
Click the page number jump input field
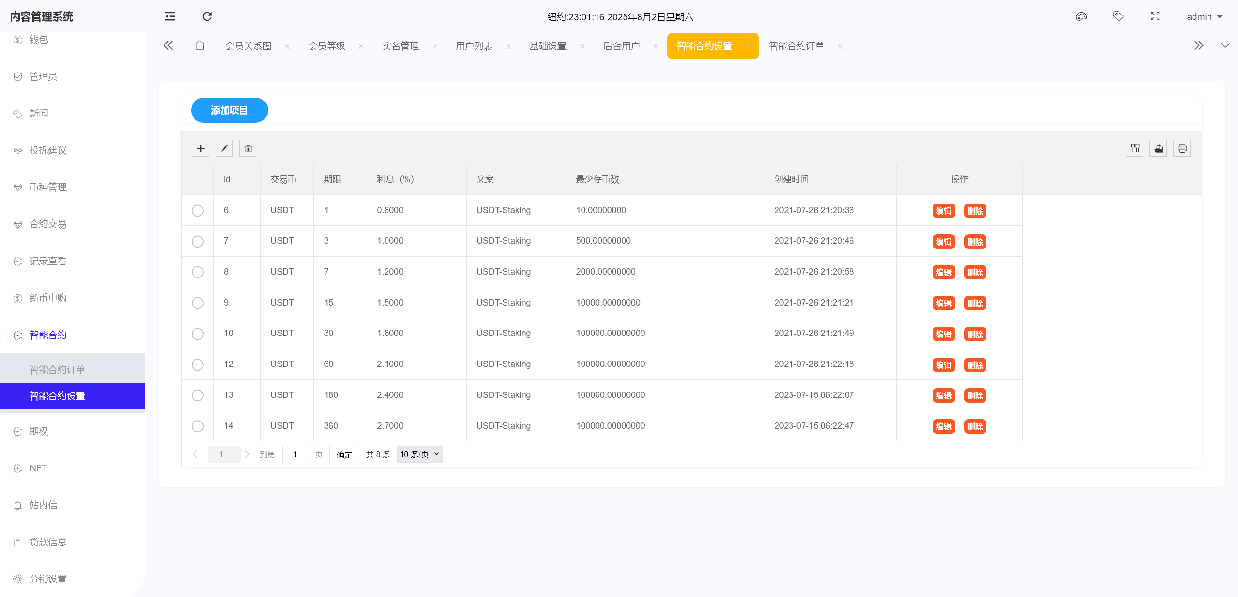[295, 454]
